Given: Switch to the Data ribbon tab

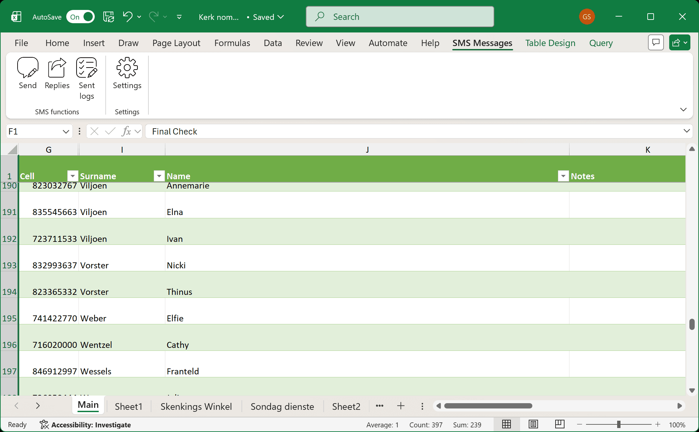Looking at the screenshot, I should click(273, 43).
